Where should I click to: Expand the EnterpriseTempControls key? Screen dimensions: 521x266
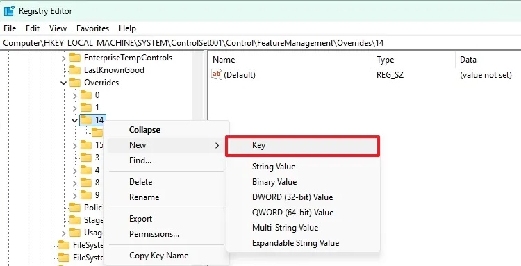pos(63,58)
